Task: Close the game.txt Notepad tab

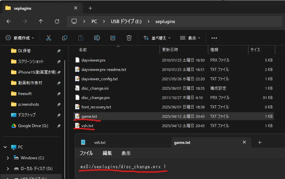Action: (x=244, y=142)
